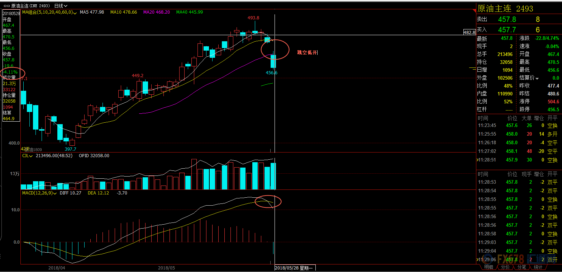Click the -4.11% change value
Viewport: 562px width, 272px height.
(10, 72)
